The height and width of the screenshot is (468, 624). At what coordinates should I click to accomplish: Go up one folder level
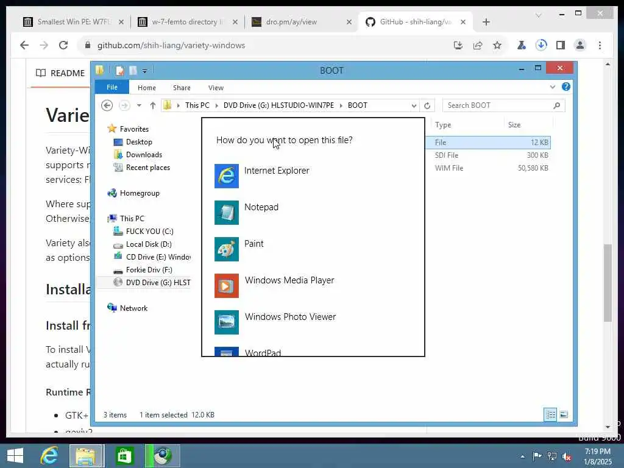[153, 105]
